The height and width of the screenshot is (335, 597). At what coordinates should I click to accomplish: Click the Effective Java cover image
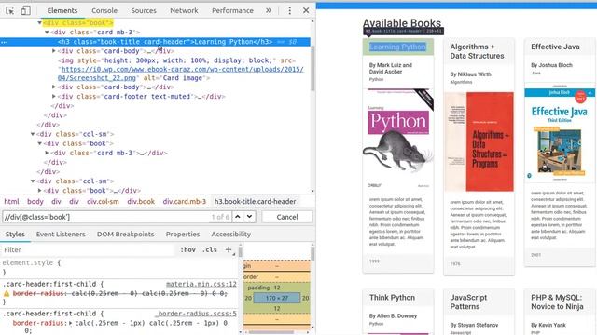pyautogui.click(x=560, y=133)
